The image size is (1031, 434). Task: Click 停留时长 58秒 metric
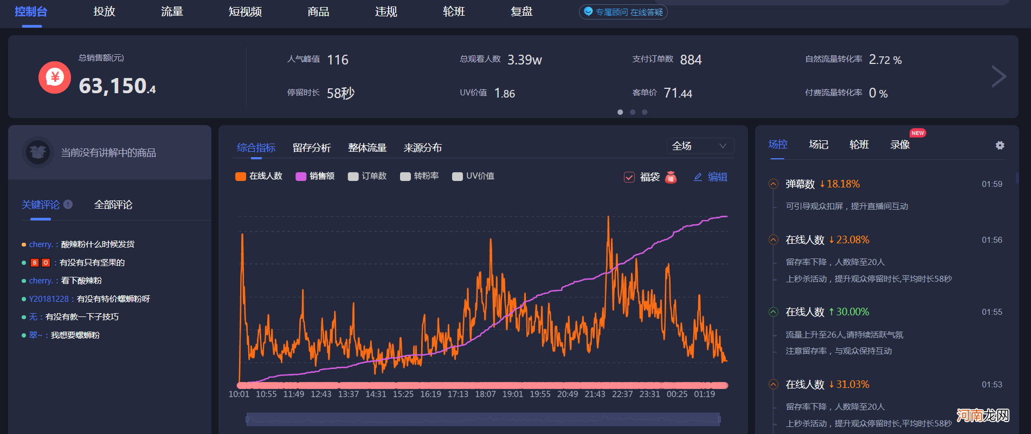tap(321, 93)
